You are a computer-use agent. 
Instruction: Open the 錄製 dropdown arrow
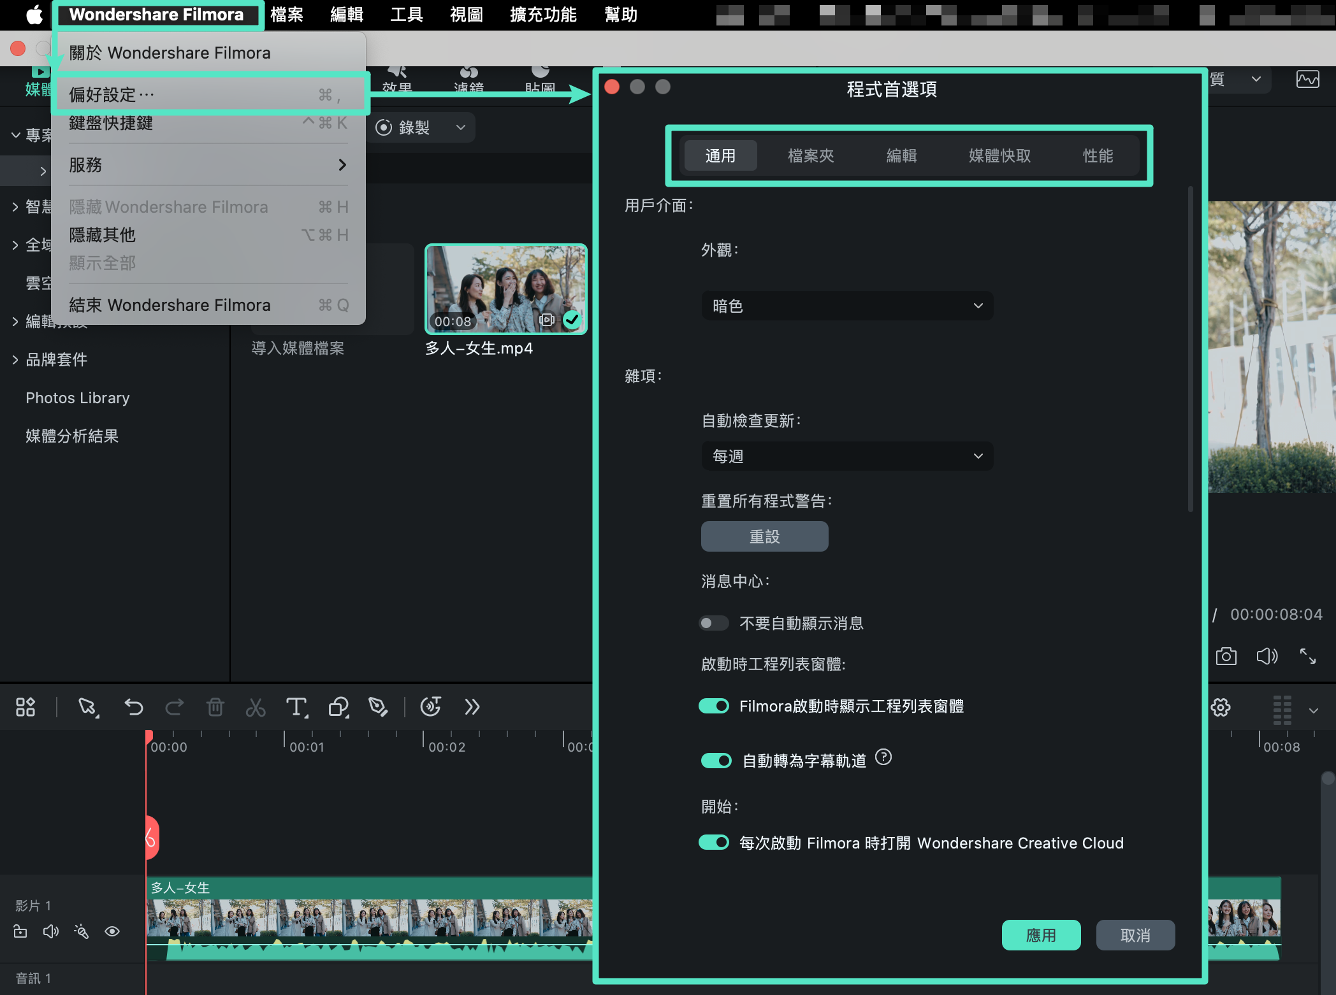461,127
